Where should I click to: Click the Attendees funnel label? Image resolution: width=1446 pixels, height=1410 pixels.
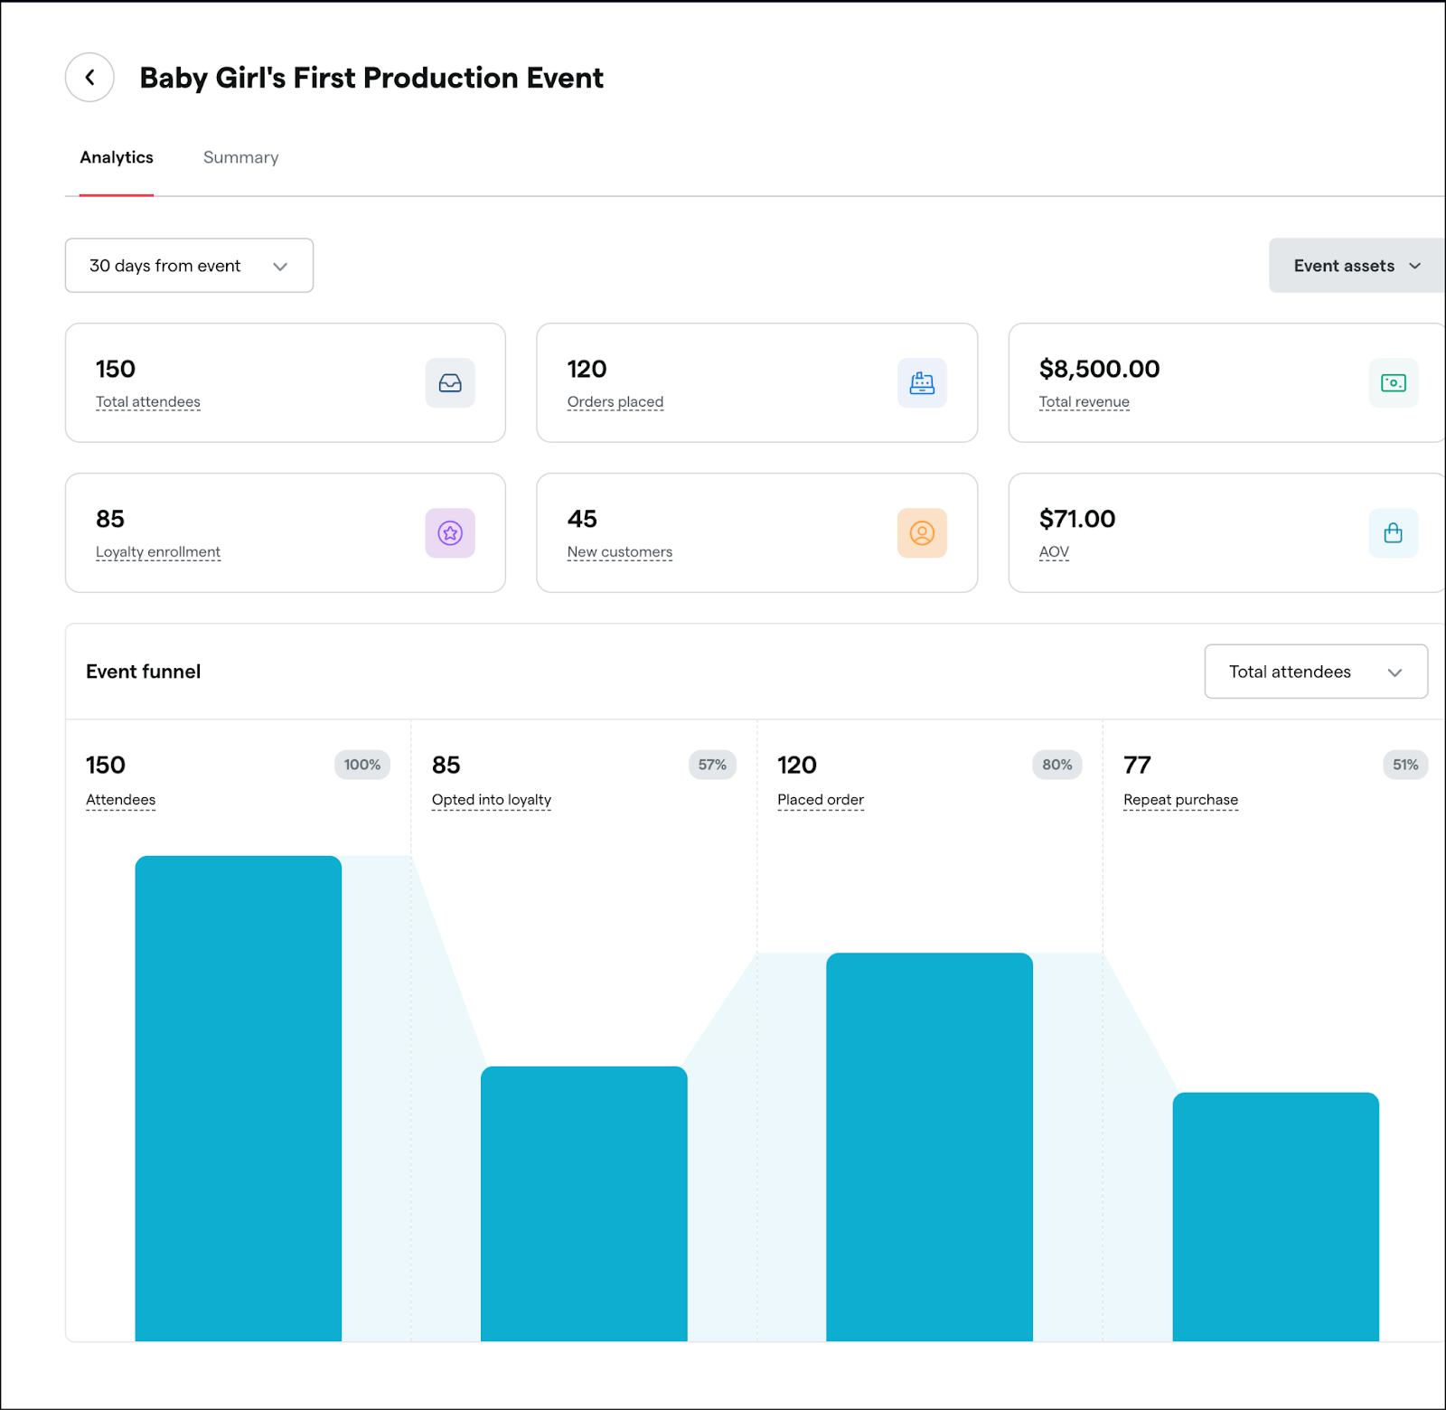121,800
